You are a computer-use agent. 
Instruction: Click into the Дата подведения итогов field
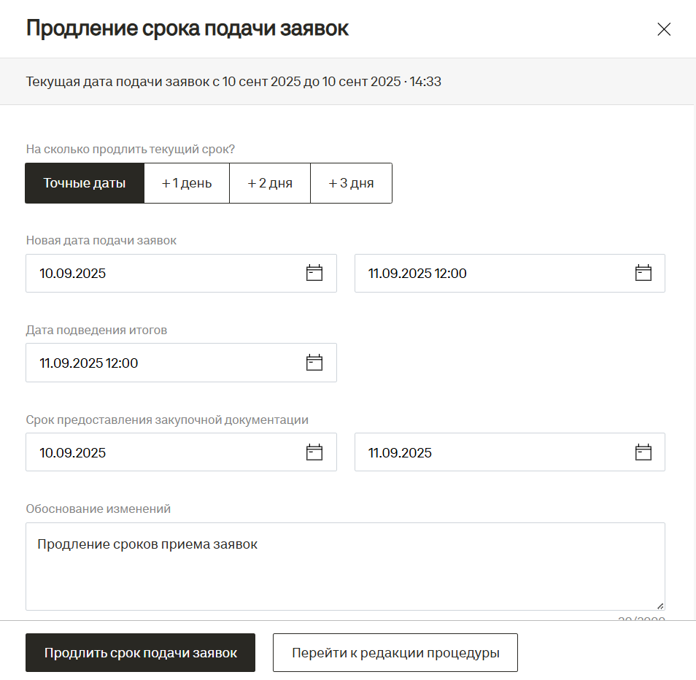[x=161, y=363]
